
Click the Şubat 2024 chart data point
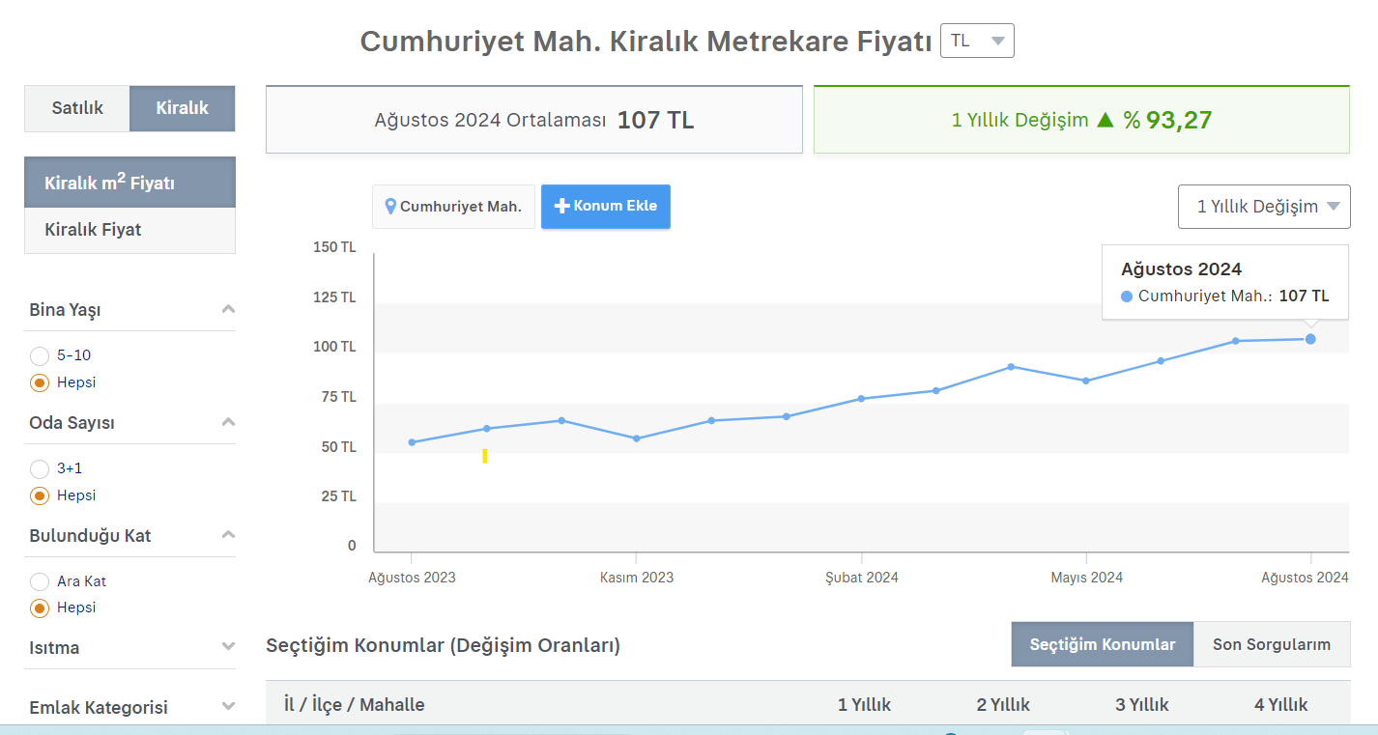(861, 399)
